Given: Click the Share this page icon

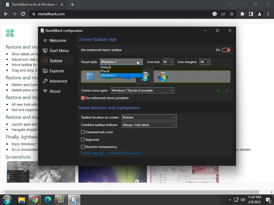Looking at the screenshot, I should coord(223,14).
